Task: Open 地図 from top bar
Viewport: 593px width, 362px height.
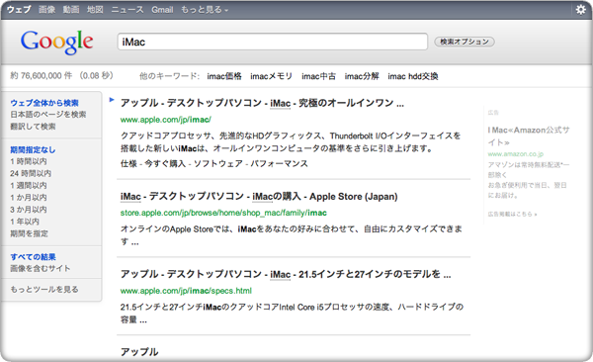Action: pyautogui.click(x=95, y=10)
